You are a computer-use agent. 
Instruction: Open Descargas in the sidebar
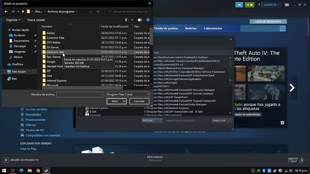(20, 46)
